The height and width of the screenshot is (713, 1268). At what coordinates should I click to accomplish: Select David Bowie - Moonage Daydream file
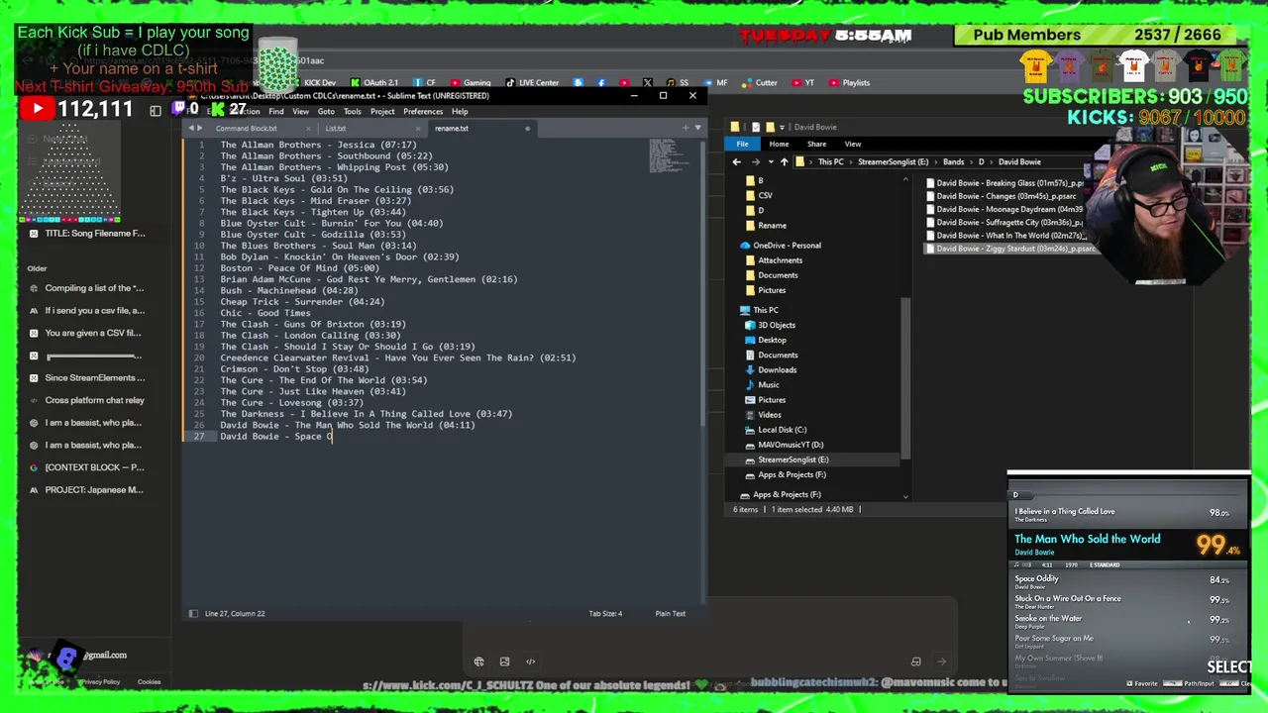tap(1004, 209)
